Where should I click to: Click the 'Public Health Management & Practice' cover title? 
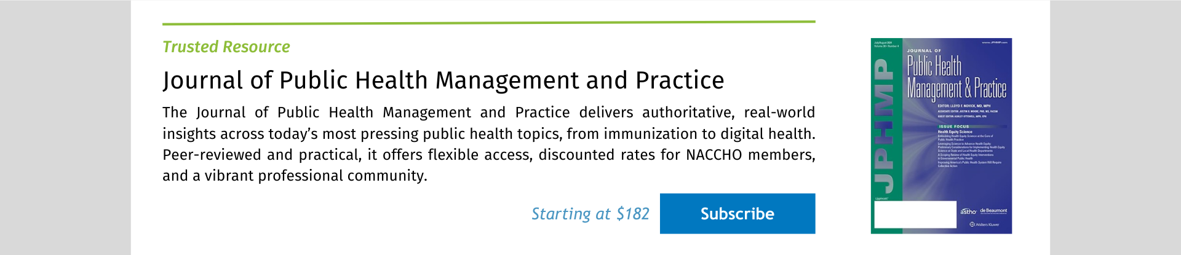coord(956,78)
